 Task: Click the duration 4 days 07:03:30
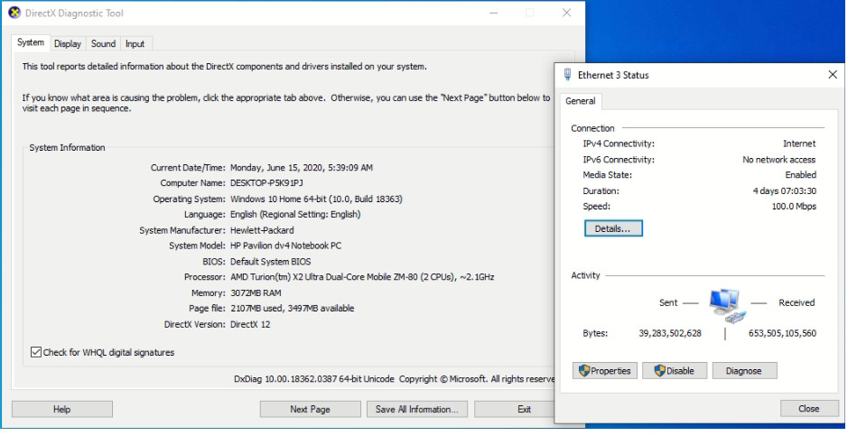point(785,191)
